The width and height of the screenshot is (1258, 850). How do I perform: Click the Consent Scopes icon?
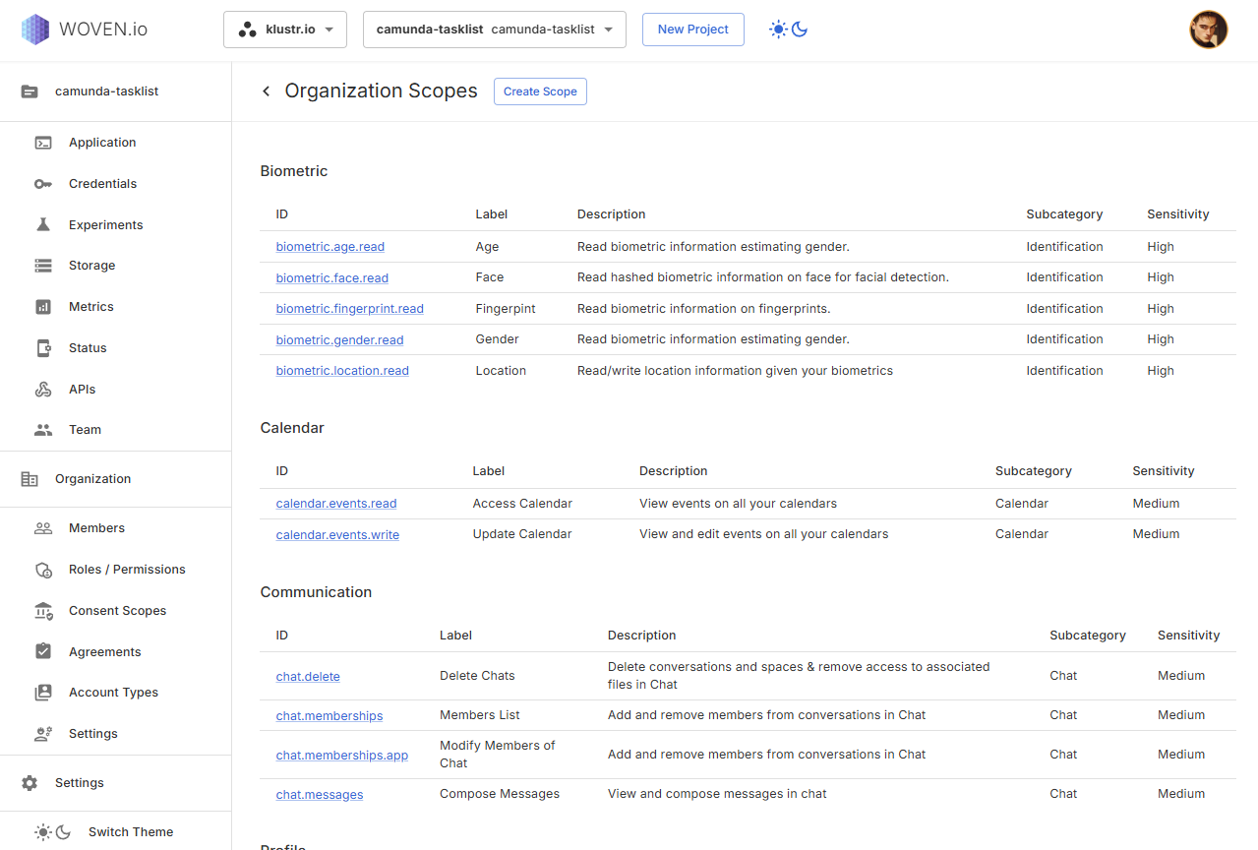click(43, 611)
